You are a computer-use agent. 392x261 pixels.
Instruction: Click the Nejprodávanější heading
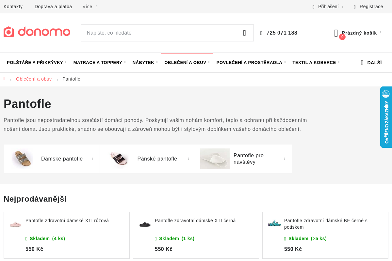[x=35, y=199]
